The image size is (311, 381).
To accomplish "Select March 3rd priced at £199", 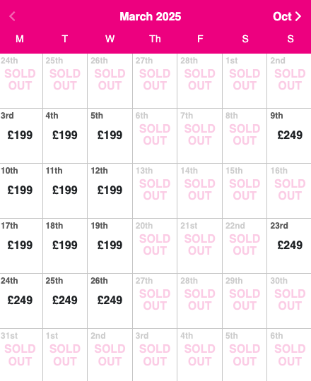I will coord(21,136).
